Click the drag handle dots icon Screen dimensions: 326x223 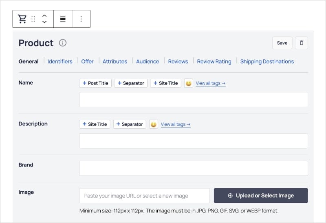(x=33, y=19)
